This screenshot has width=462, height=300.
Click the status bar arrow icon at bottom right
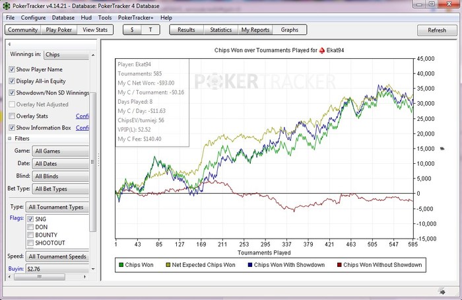pyautogui.click(x=442, y=291)
